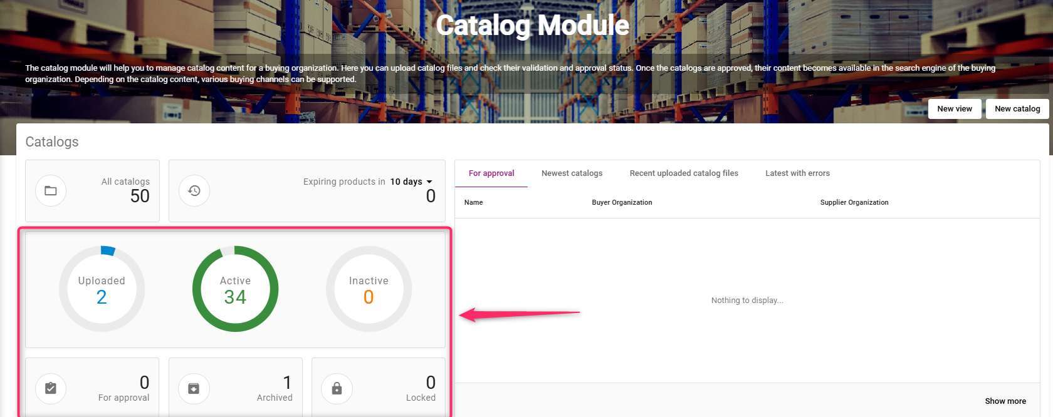Viewport: 1053px width, 417px height.
Task: Select the Inactive catalogs circle
Action: [369, 289]
